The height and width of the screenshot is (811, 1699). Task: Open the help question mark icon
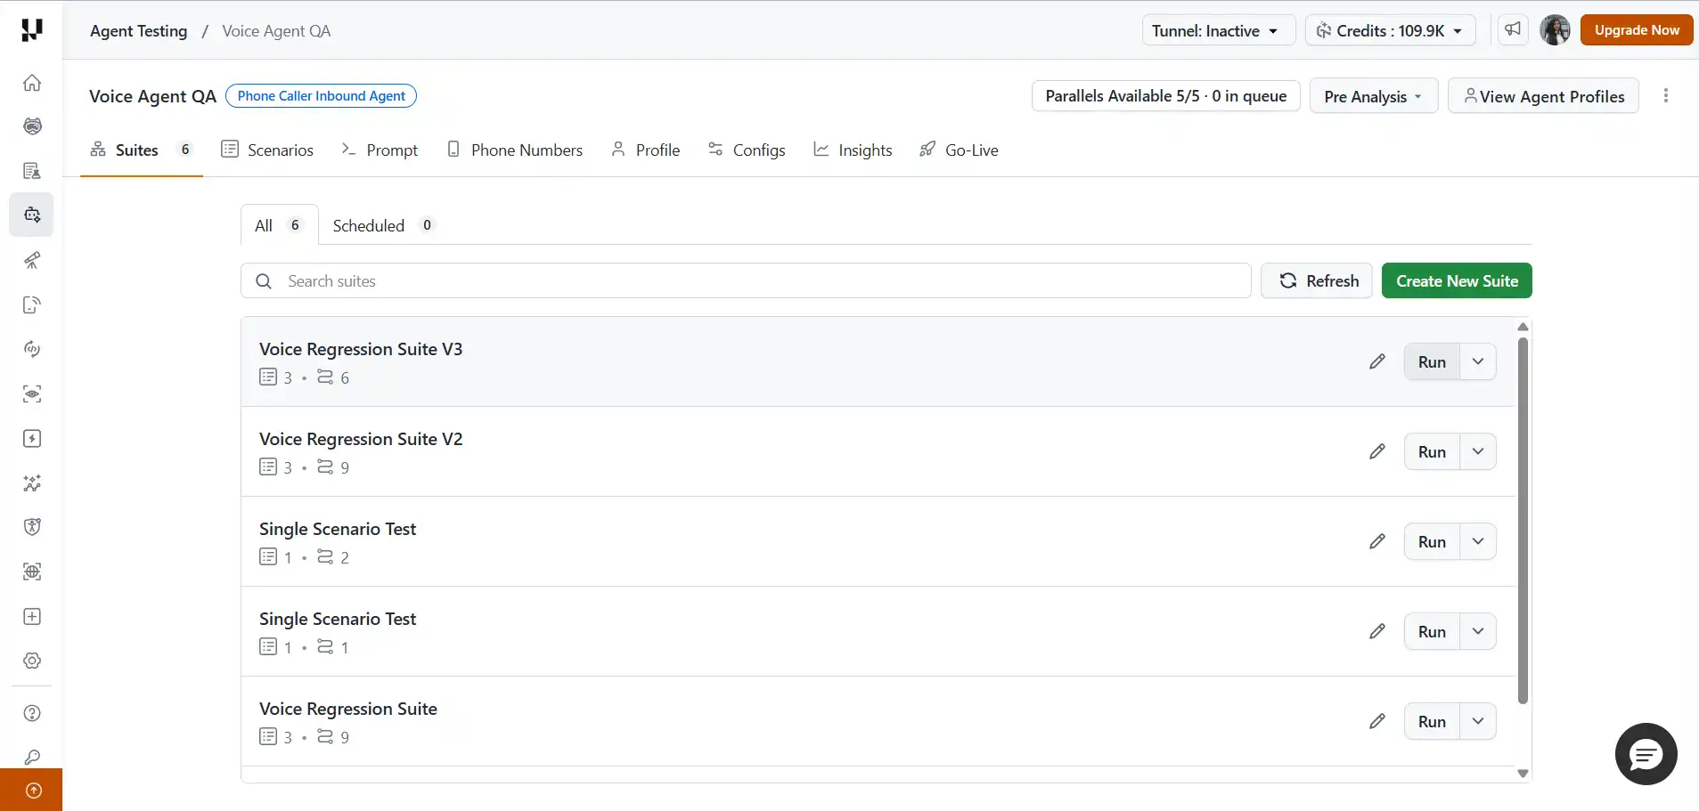32,713
